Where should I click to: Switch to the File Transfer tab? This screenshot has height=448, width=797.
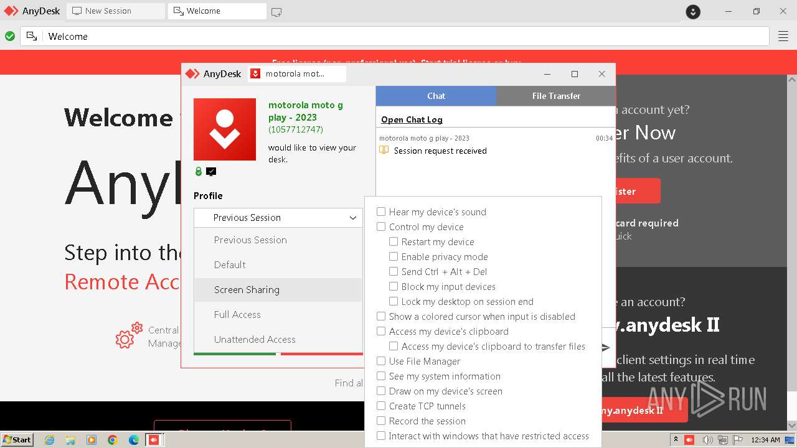556,96
